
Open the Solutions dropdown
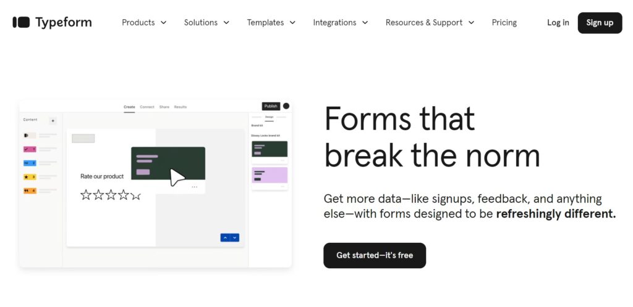[206, 22]
